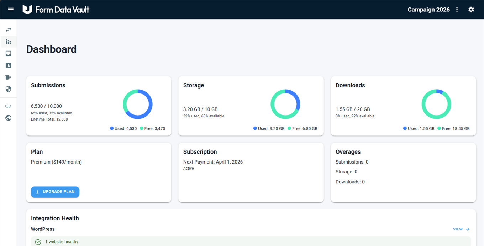Click the '3.20 GB / 10 GB' storage value
The width and height of the screenshot is (484, 246).
[x=200, y=109]
